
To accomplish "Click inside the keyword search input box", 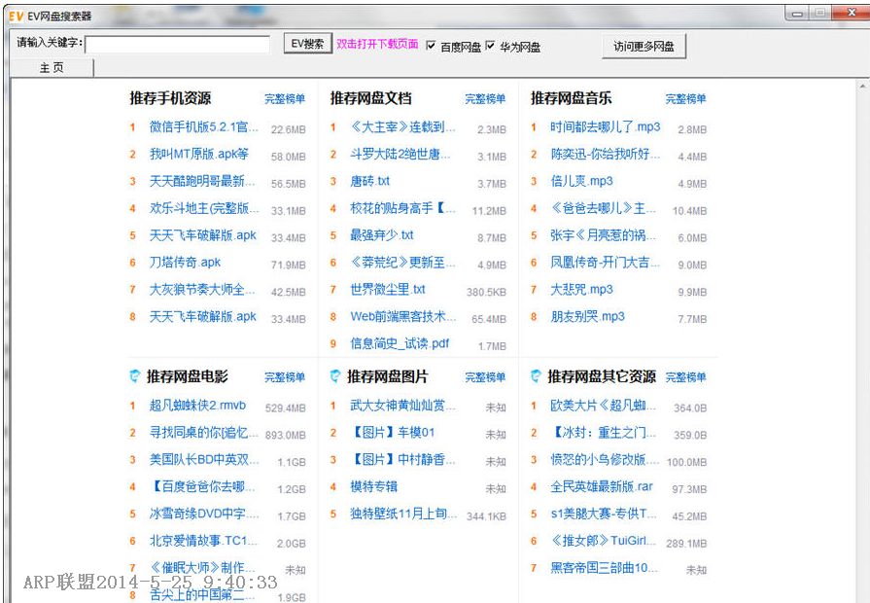I will click(180, 44).
